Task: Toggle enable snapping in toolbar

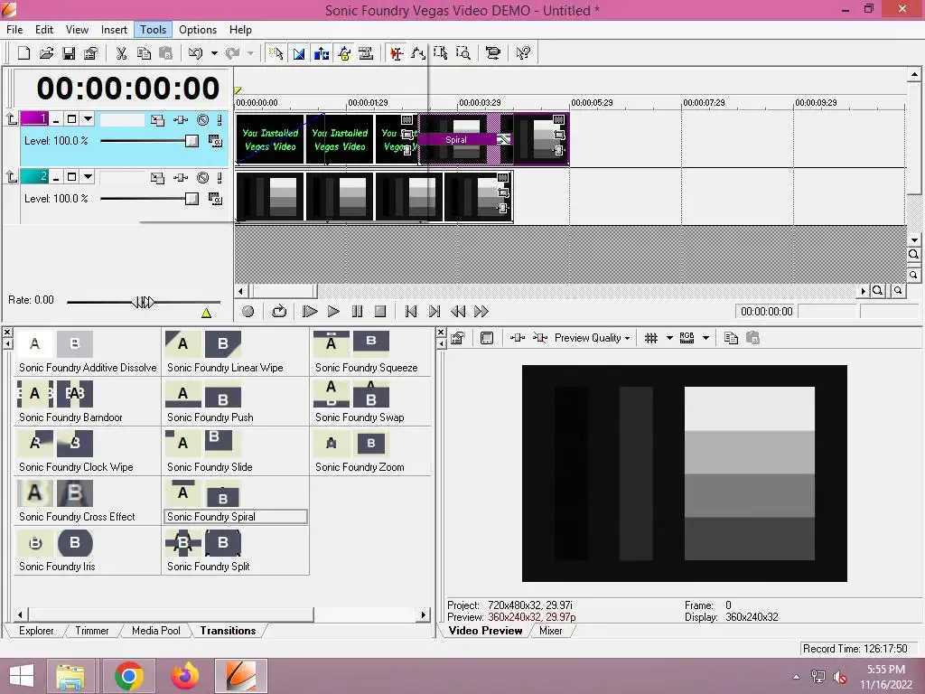Action: (x=276, y=53)
